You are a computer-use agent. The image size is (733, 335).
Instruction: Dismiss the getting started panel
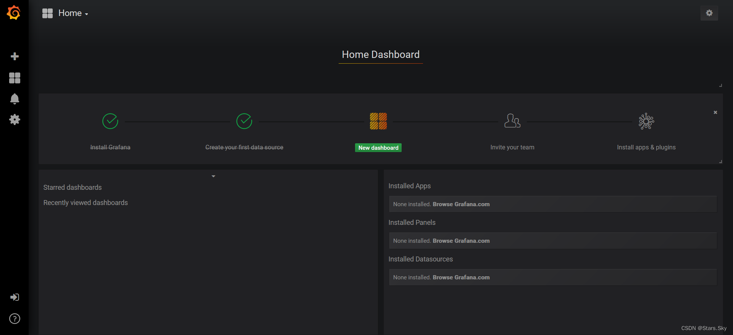click(715, 112)
